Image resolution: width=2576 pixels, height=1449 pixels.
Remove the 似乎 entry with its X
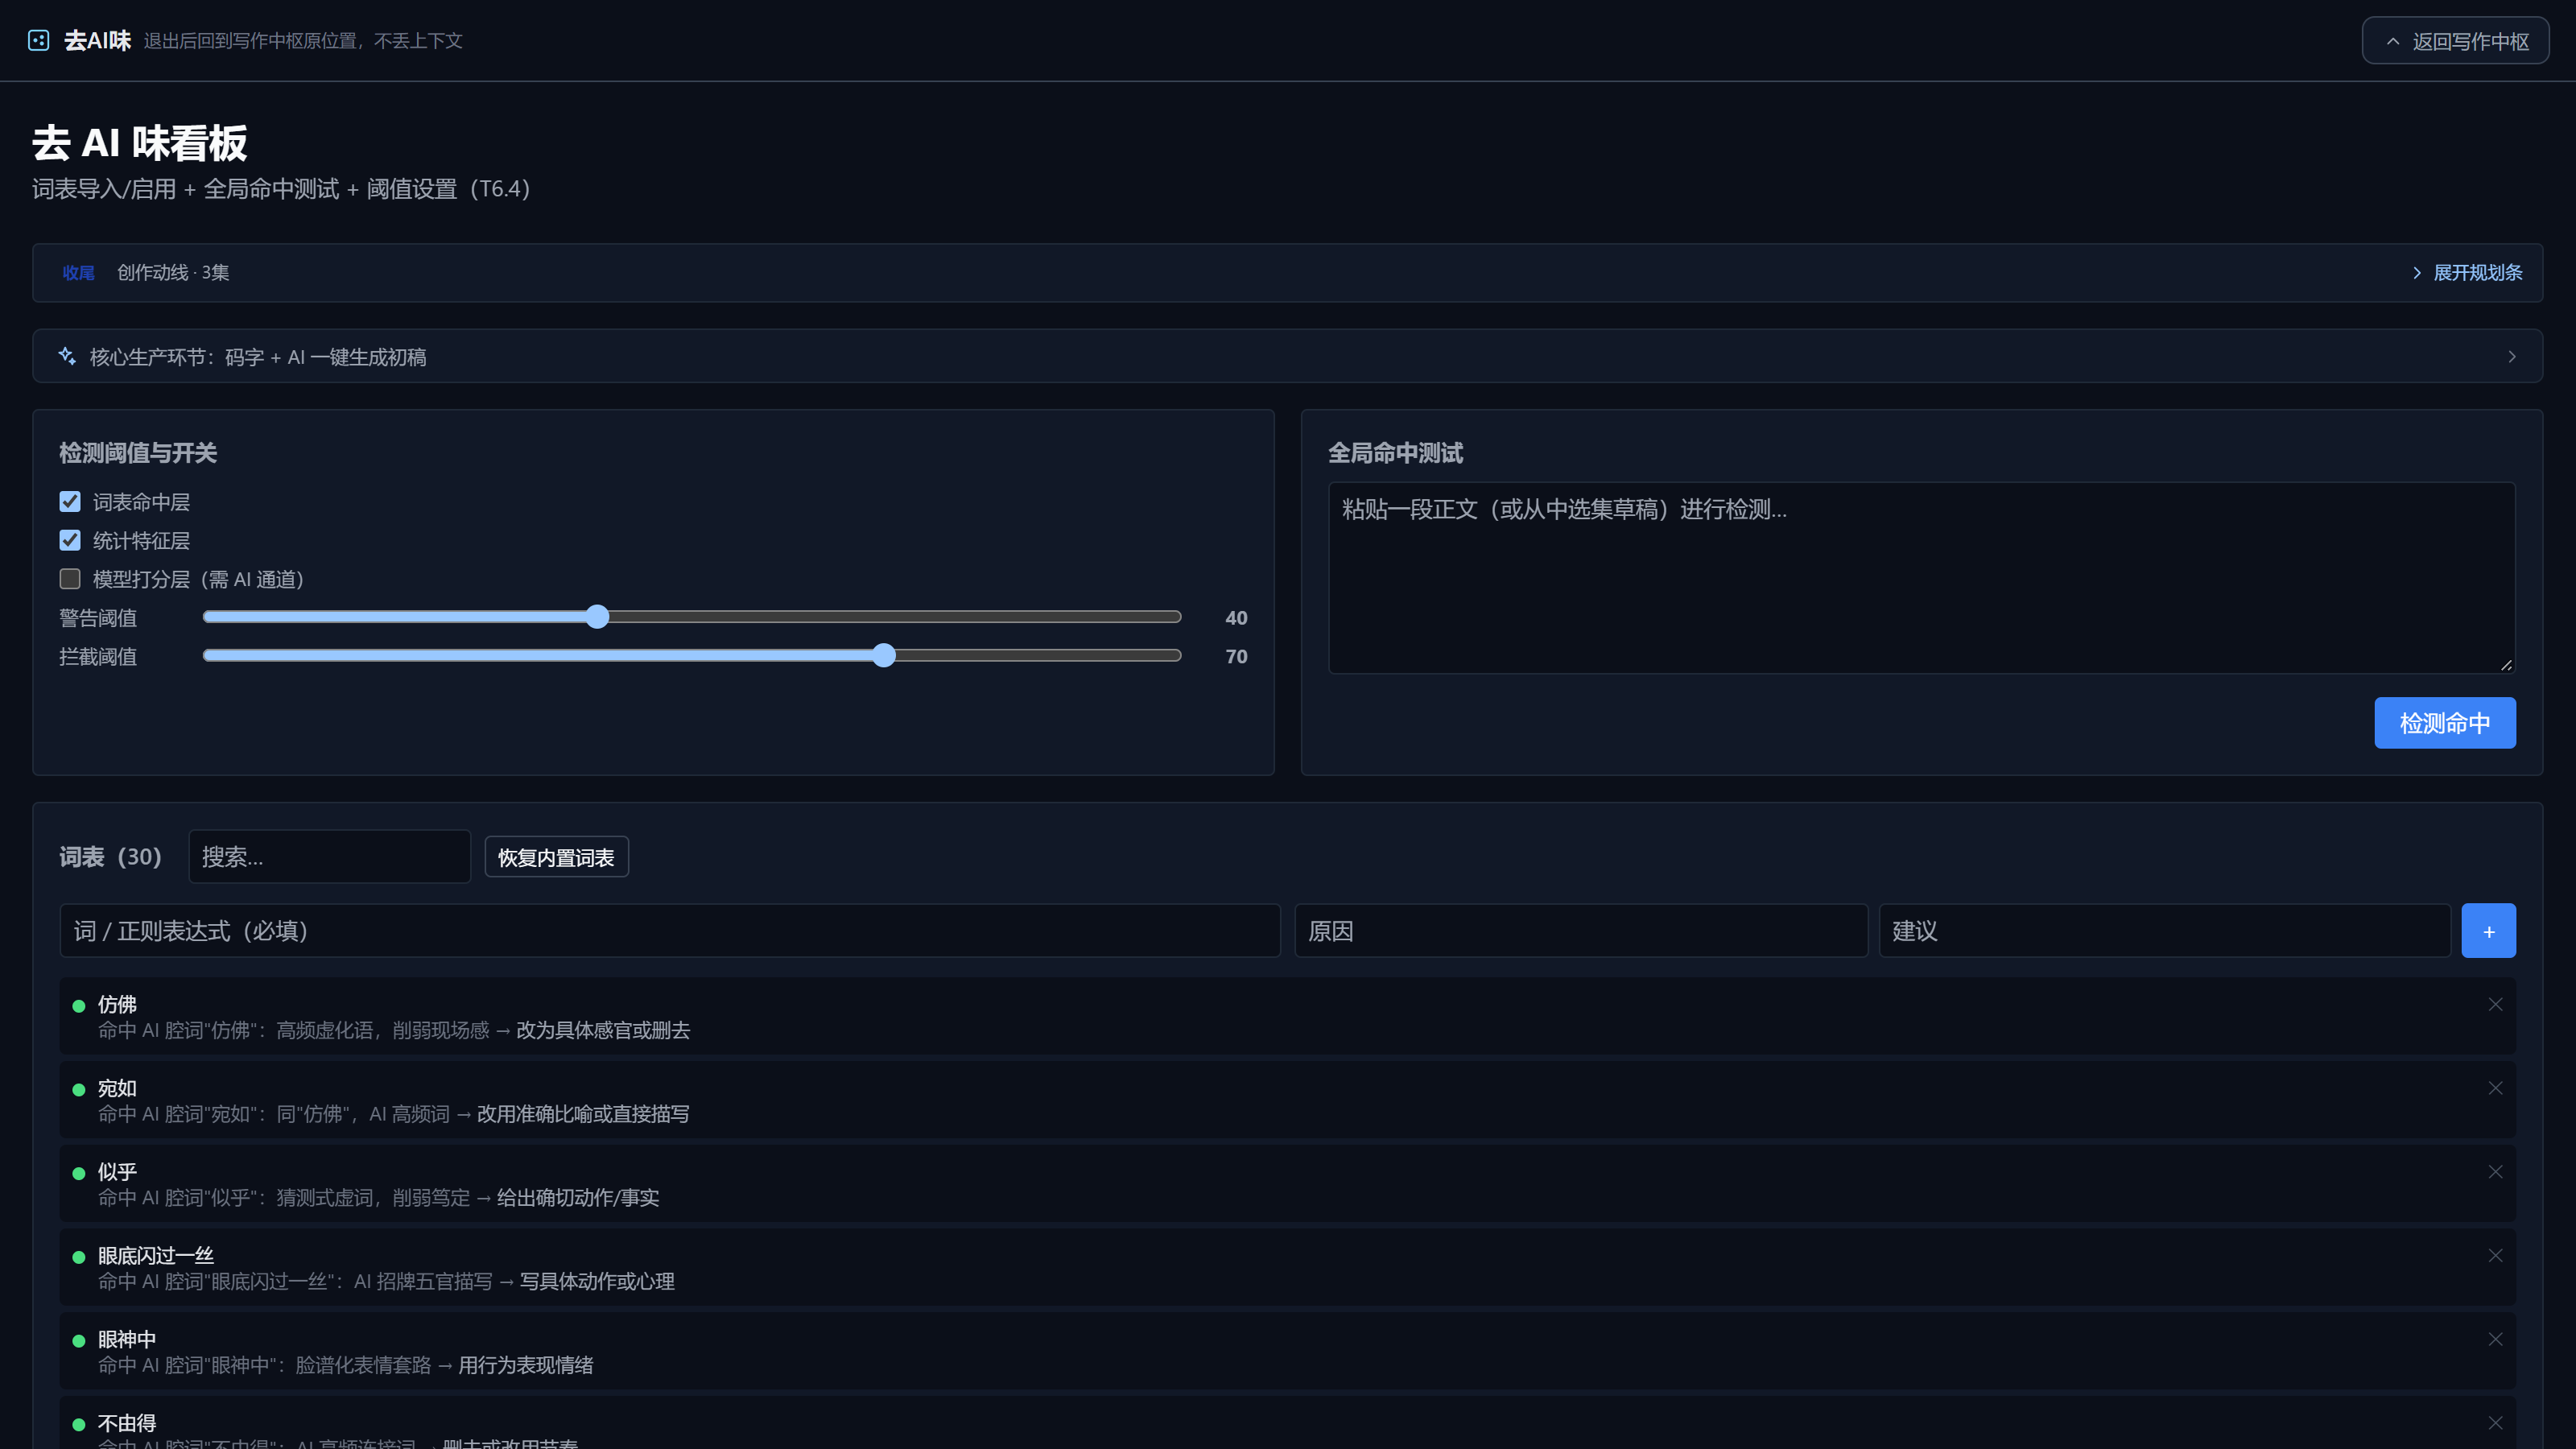[2495, 1172]
